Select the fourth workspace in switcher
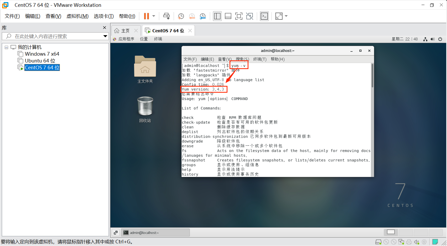Screen dimensions: 447x246 point(435,232)
